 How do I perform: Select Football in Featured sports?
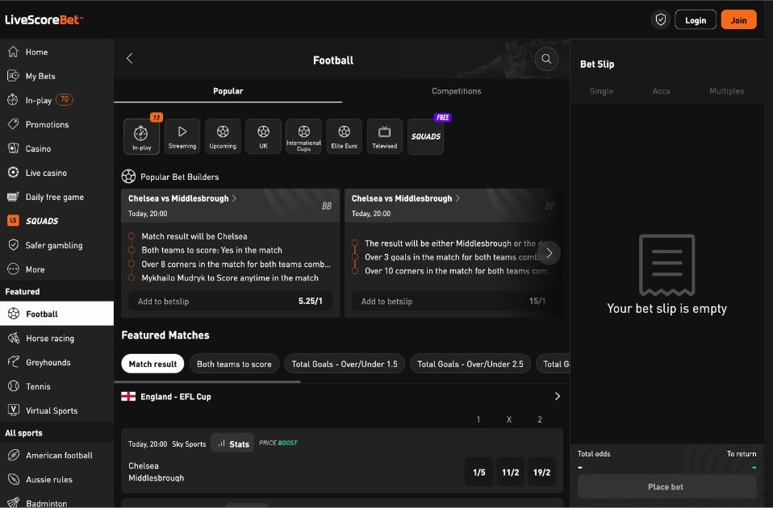pos(56,314)
